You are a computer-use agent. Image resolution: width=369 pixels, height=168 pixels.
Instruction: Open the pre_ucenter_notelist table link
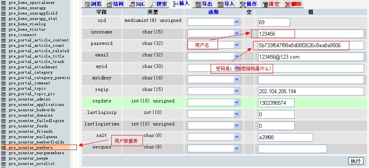click(32, 164)
